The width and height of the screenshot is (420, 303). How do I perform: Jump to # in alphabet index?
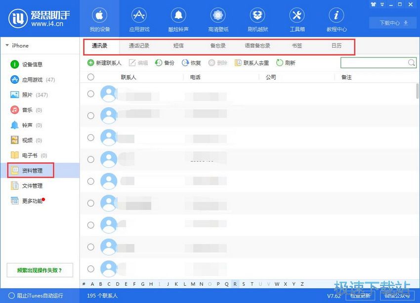pyautogui.click(x=84, y=284)
